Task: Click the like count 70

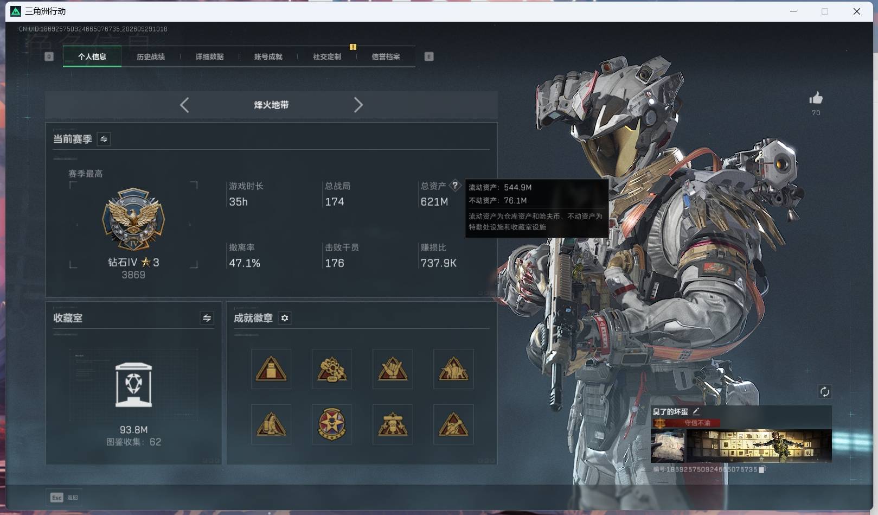Action: click(x=816, y=113)
